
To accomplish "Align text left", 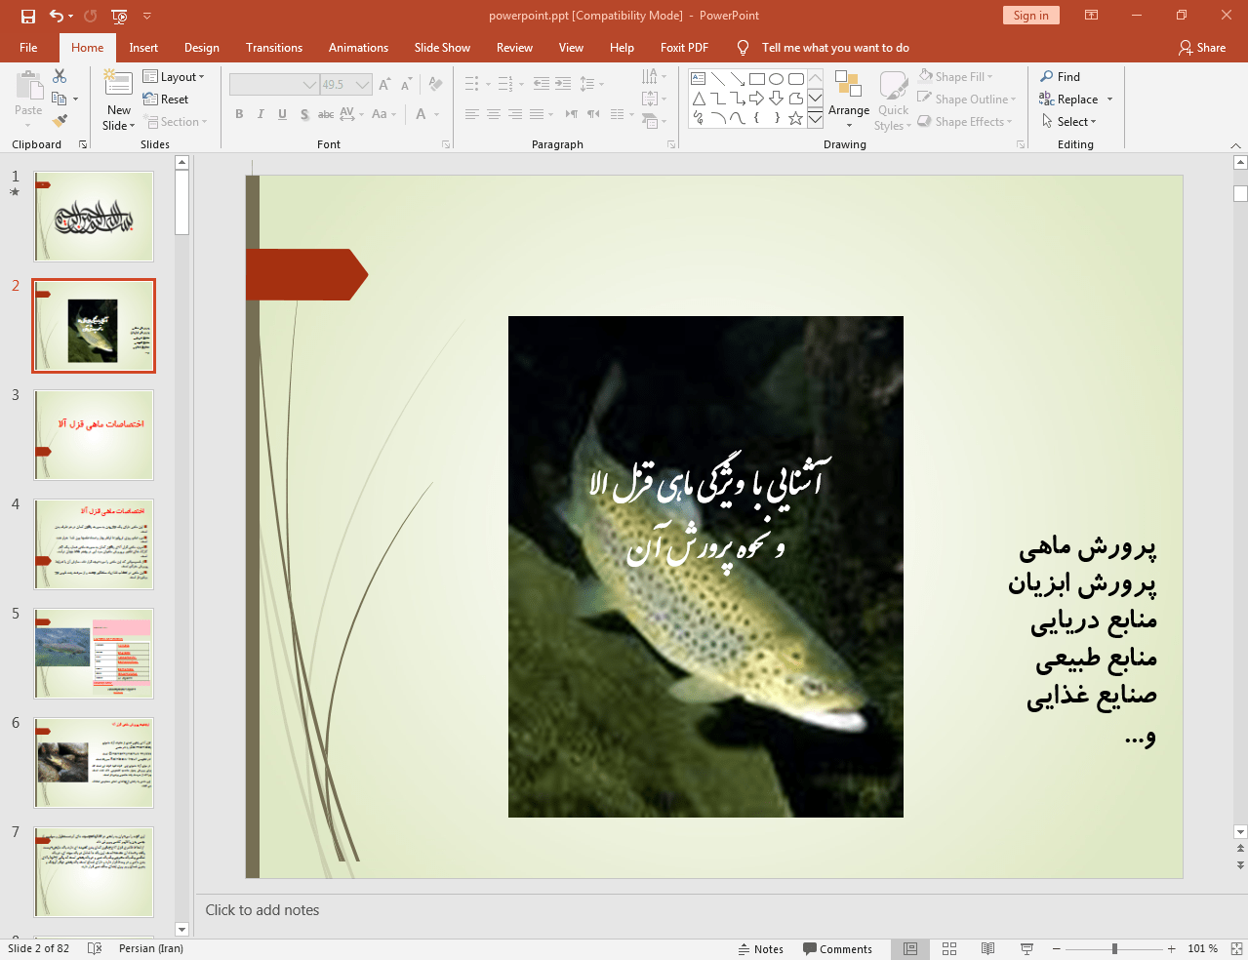I will 472,114.
